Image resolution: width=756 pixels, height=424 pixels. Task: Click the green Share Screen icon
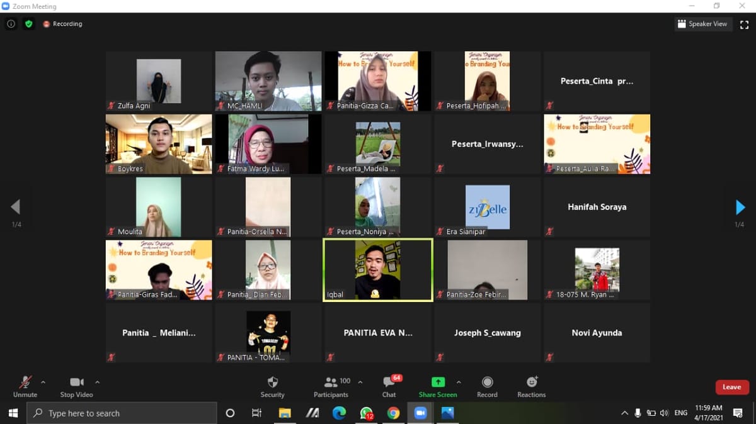[438, 382]
